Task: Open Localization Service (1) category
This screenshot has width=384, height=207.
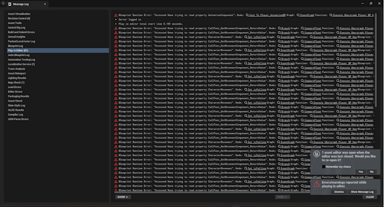Action: click(21, 64)
